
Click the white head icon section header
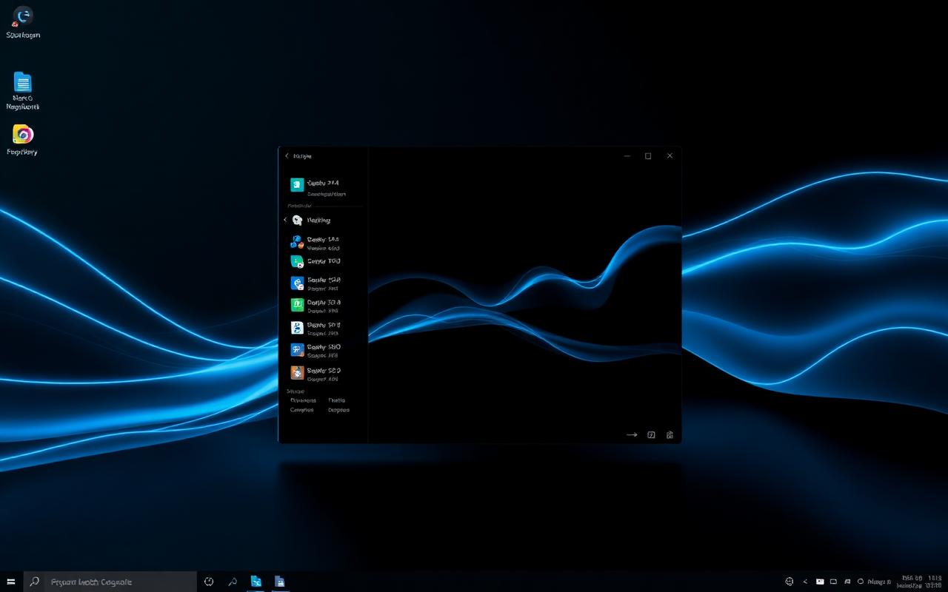(311, 220)
